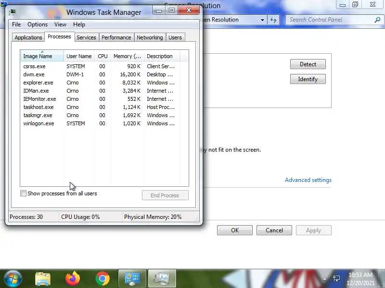Click the Task Manager title bar icon
Image resolution: width=385 pixels, height=288 pixels.
click(12, 12)
